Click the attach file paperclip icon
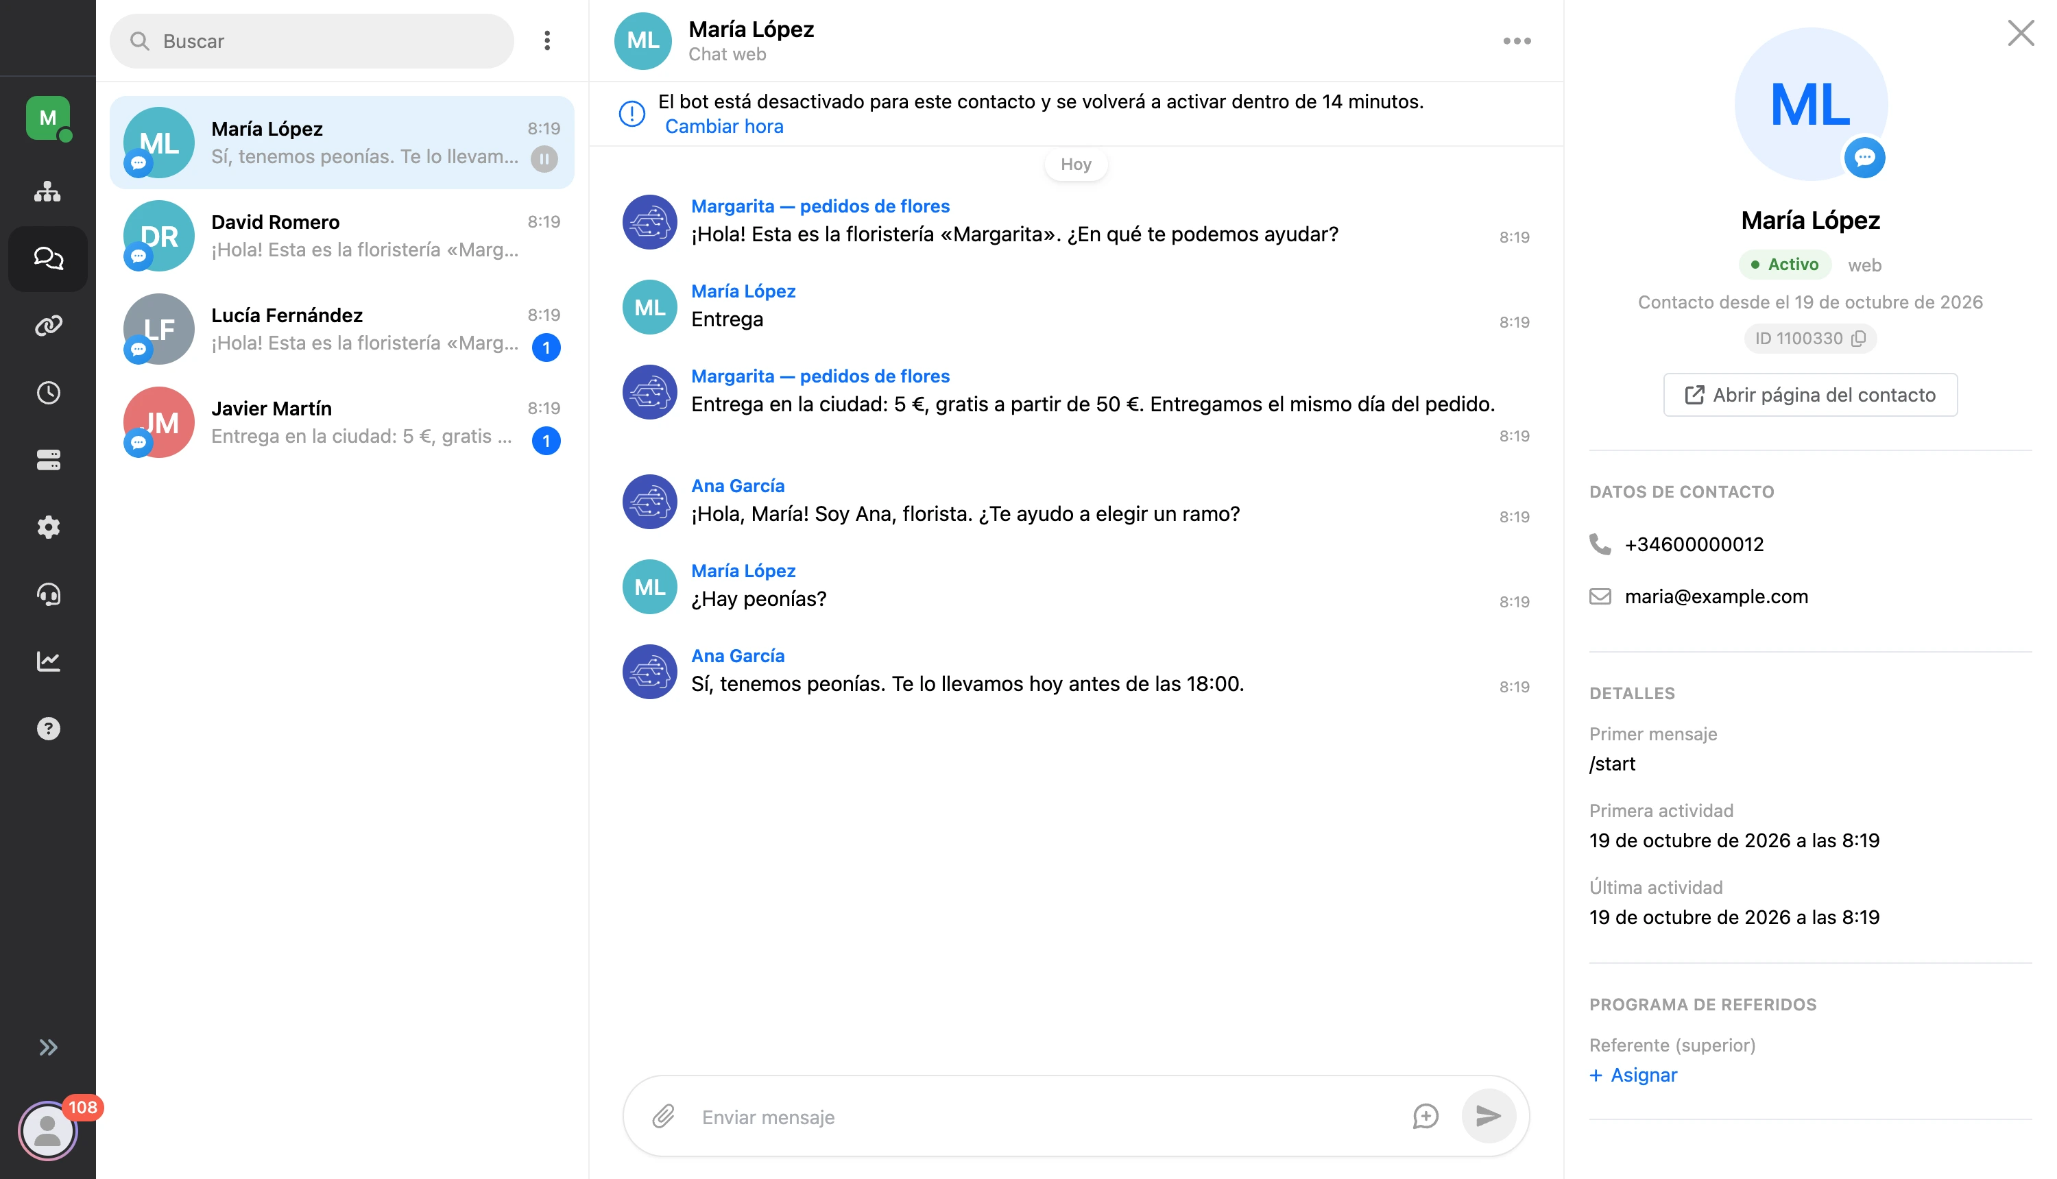Viewport: 2057px width, 1179px height. pyautogui.click(x=663, y=1117)
